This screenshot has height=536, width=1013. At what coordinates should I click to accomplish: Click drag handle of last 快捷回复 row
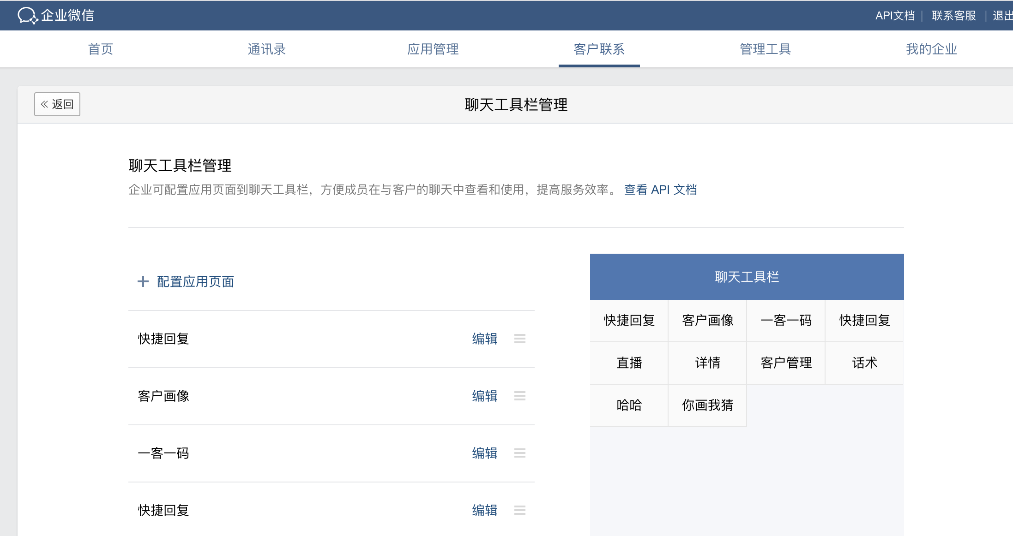[x=520, y=510]
